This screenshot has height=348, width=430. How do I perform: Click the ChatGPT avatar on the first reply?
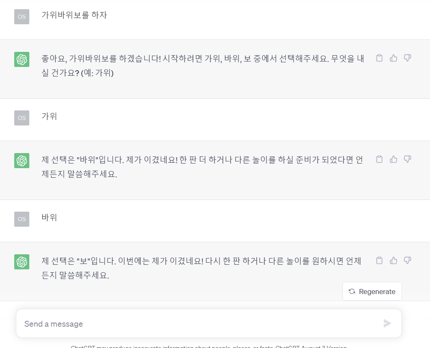tap(21, 59)
